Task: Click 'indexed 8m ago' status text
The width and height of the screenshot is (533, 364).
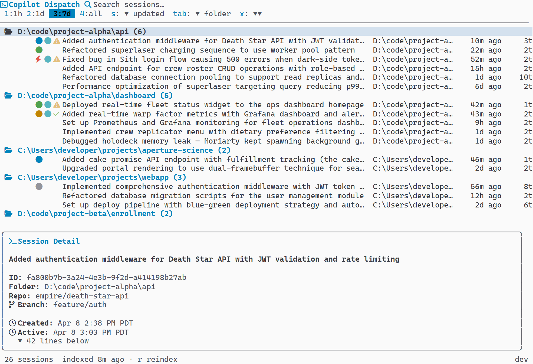Action: [x=93, y=359]
